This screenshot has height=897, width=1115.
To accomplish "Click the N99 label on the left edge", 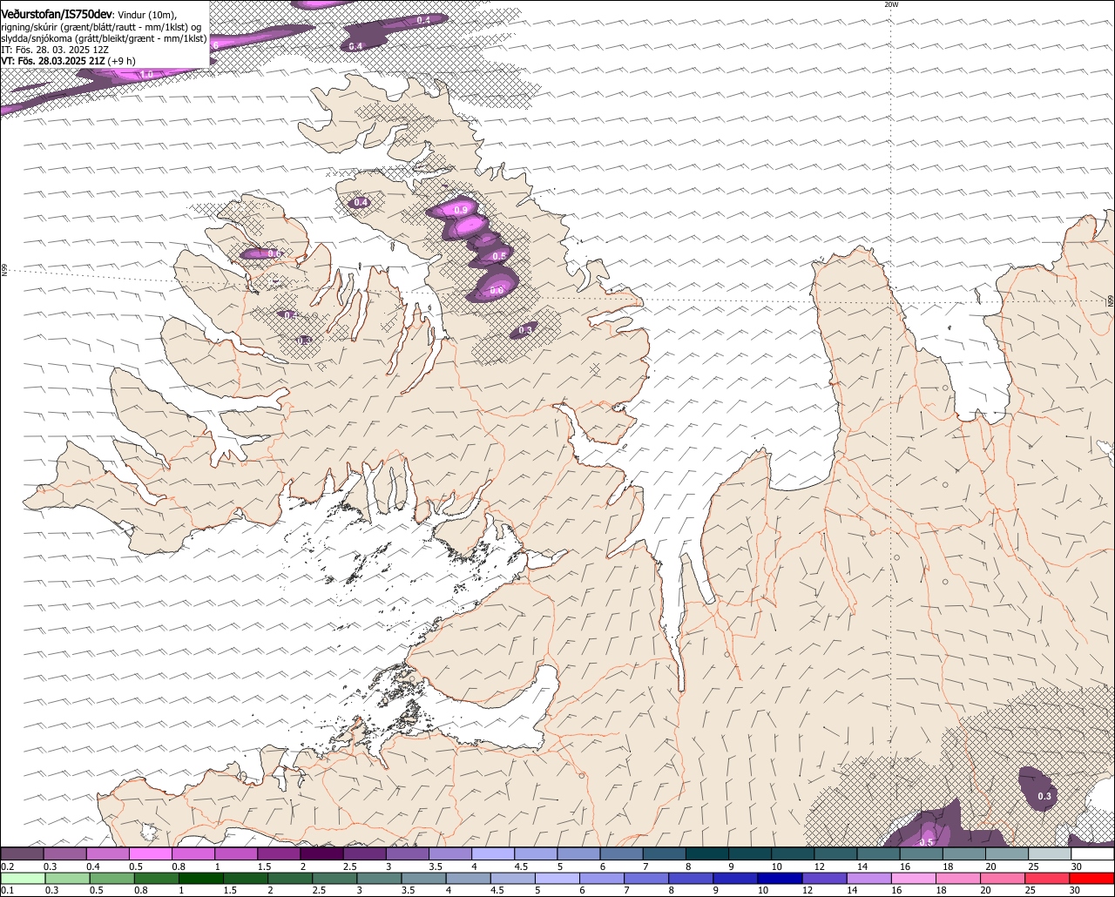I will point(4,270).
